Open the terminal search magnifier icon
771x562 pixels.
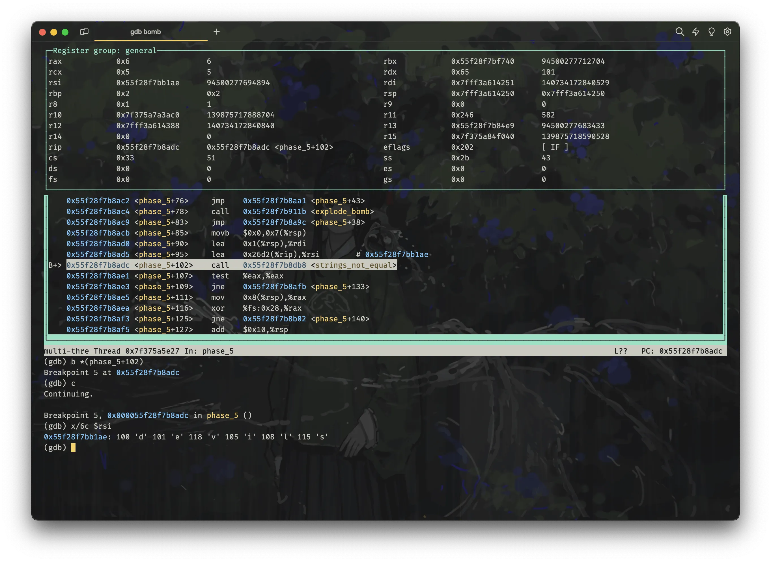click(679, 32)
